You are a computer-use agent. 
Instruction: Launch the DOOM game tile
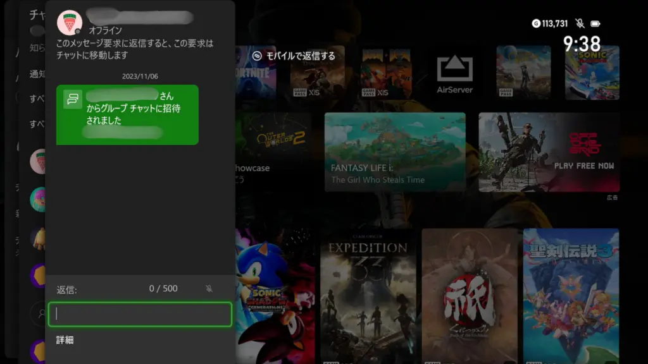(385, 73)
